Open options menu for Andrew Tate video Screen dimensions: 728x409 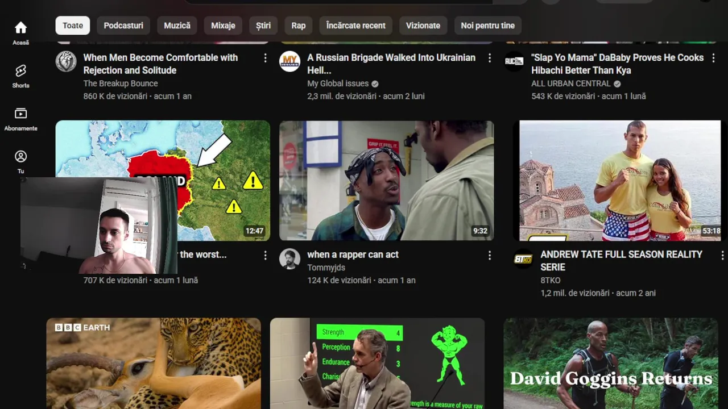(x=722, y=256)
